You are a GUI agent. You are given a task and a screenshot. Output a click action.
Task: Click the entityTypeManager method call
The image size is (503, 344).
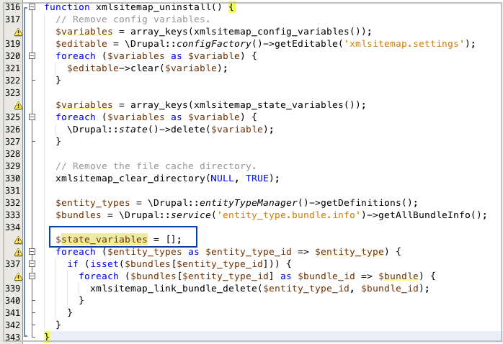pos(249,203)
